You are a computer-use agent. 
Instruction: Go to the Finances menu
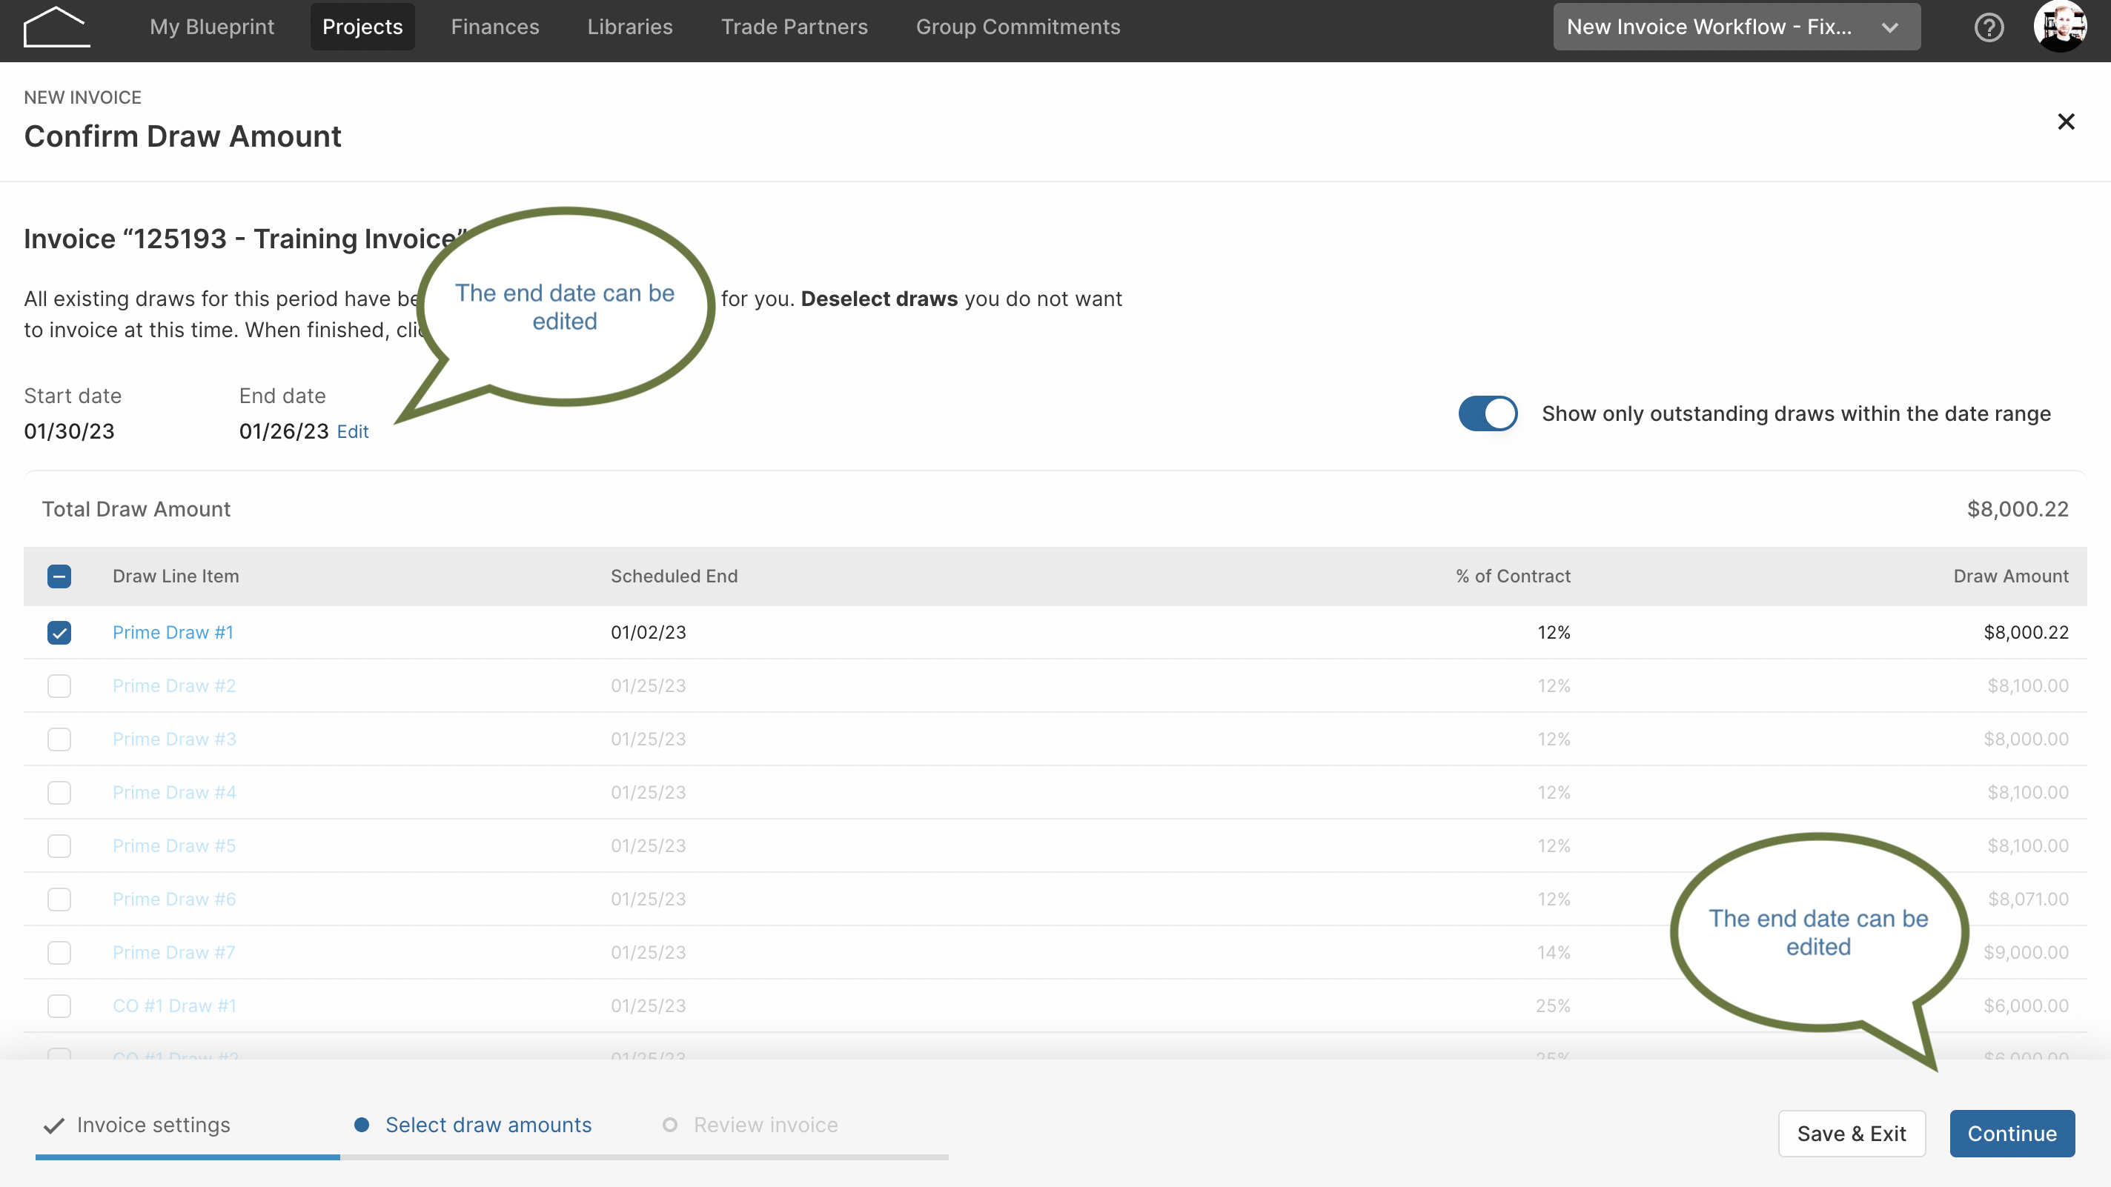[x=495, y=27]
